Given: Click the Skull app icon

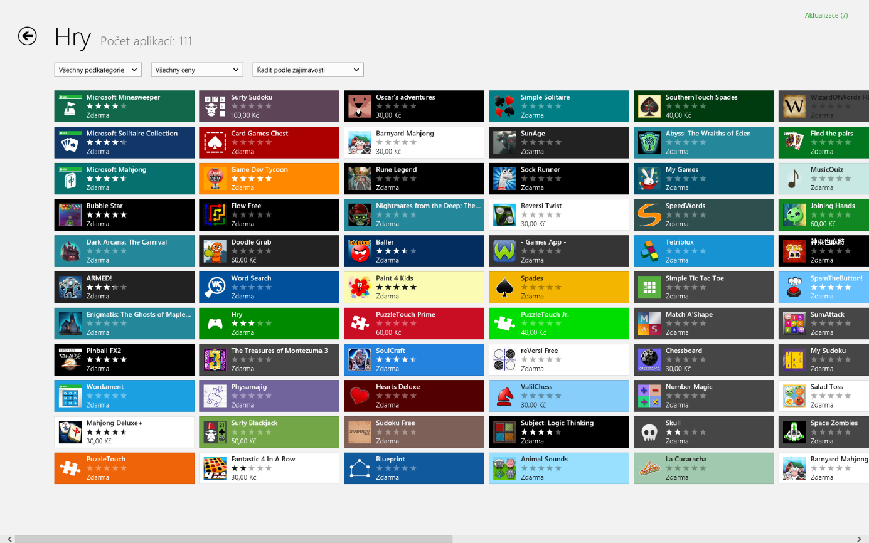Looking at the screenshot, I should click(x=650, y=433).
